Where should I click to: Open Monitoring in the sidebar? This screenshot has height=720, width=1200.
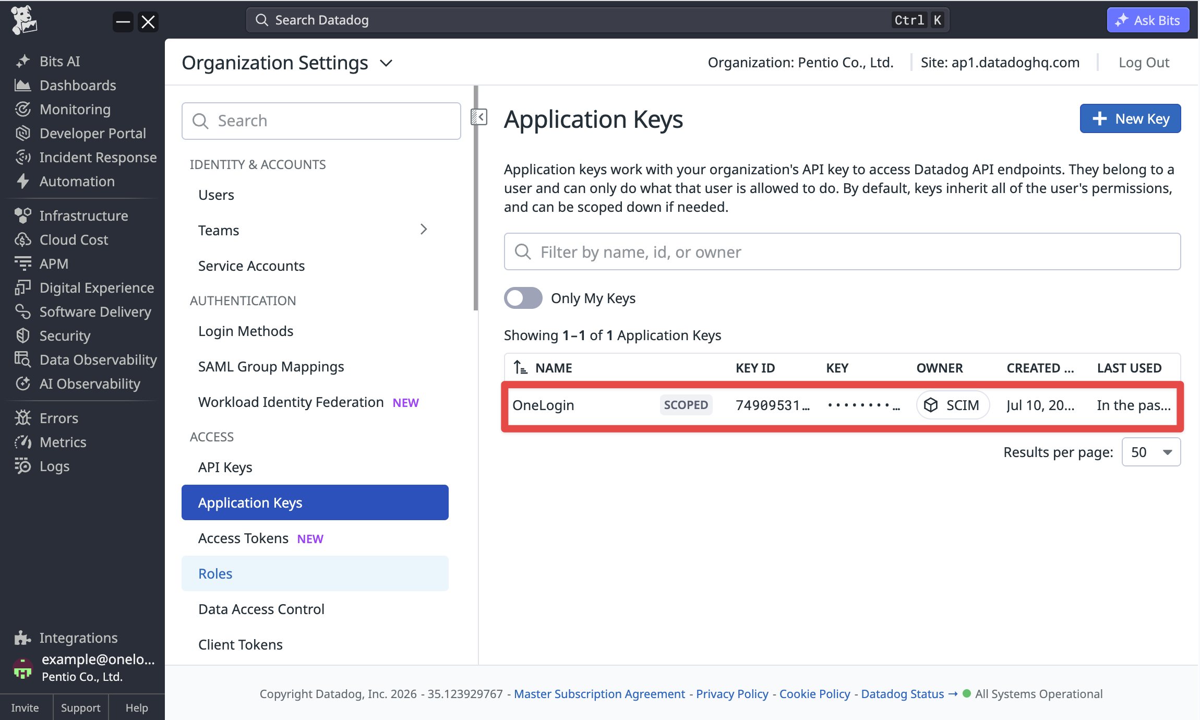(x=75, y=109)
